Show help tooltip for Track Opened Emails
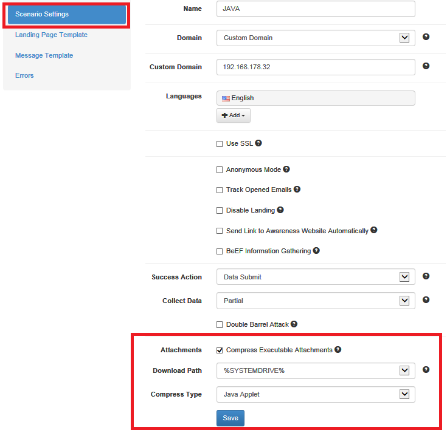 tap(297, 189)
